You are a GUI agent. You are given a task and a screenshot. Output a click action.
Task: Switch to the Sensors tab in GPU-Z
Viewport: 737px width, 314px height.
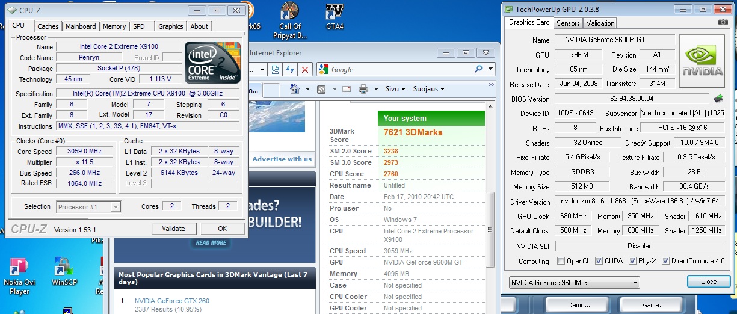[568, 23]
